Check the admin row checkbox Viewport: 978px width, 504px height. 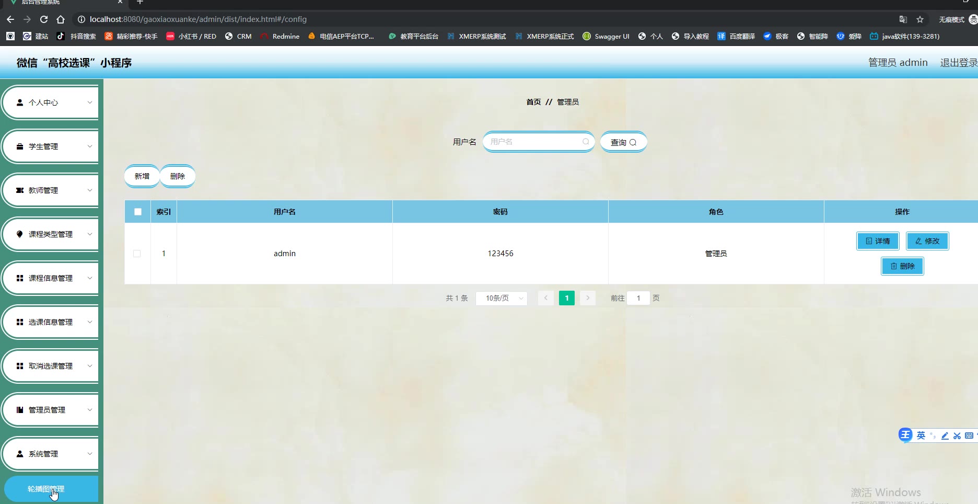(x=137, y=254)
